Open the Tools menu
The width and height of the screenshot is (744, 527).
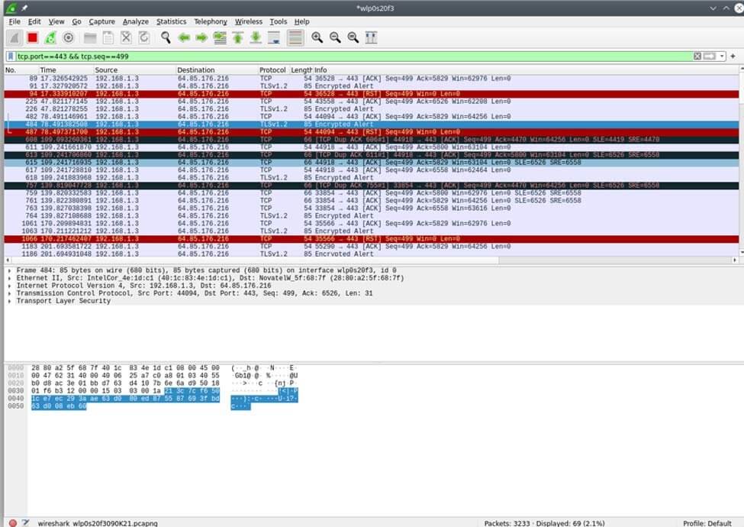click(278, 22)
